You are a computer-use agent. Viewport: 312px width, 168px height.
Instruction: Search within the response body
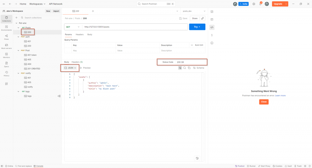184,68
